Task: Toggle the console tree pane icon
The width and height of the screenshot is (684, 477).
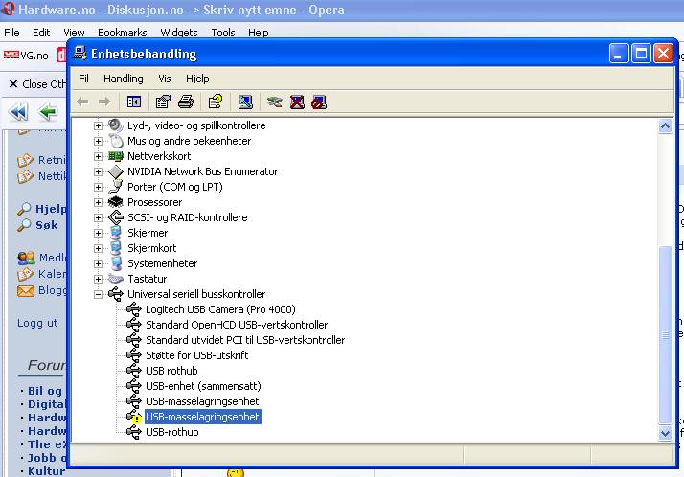Action: [134, 102]
